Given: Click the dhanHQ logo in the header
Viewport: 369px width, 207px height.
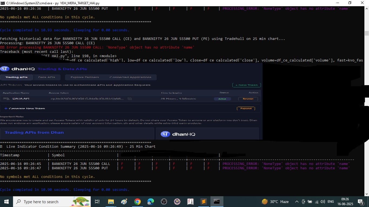Looking at the screenshot, I should 18,69.
